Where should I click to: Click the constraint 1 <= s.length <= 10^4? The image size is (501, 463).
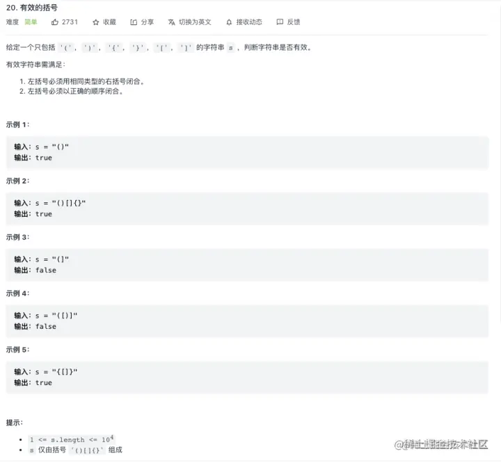72,439
